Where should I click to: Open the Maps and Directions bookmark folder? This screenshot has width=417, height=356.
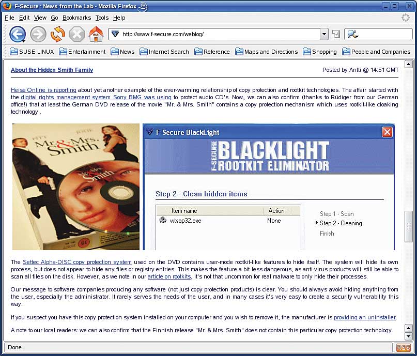(267, 52)
